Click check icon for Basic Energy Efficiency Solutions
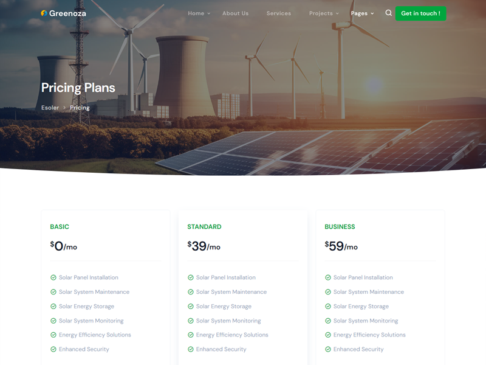This screenshot has height=365, width=486. coord(53,335)
